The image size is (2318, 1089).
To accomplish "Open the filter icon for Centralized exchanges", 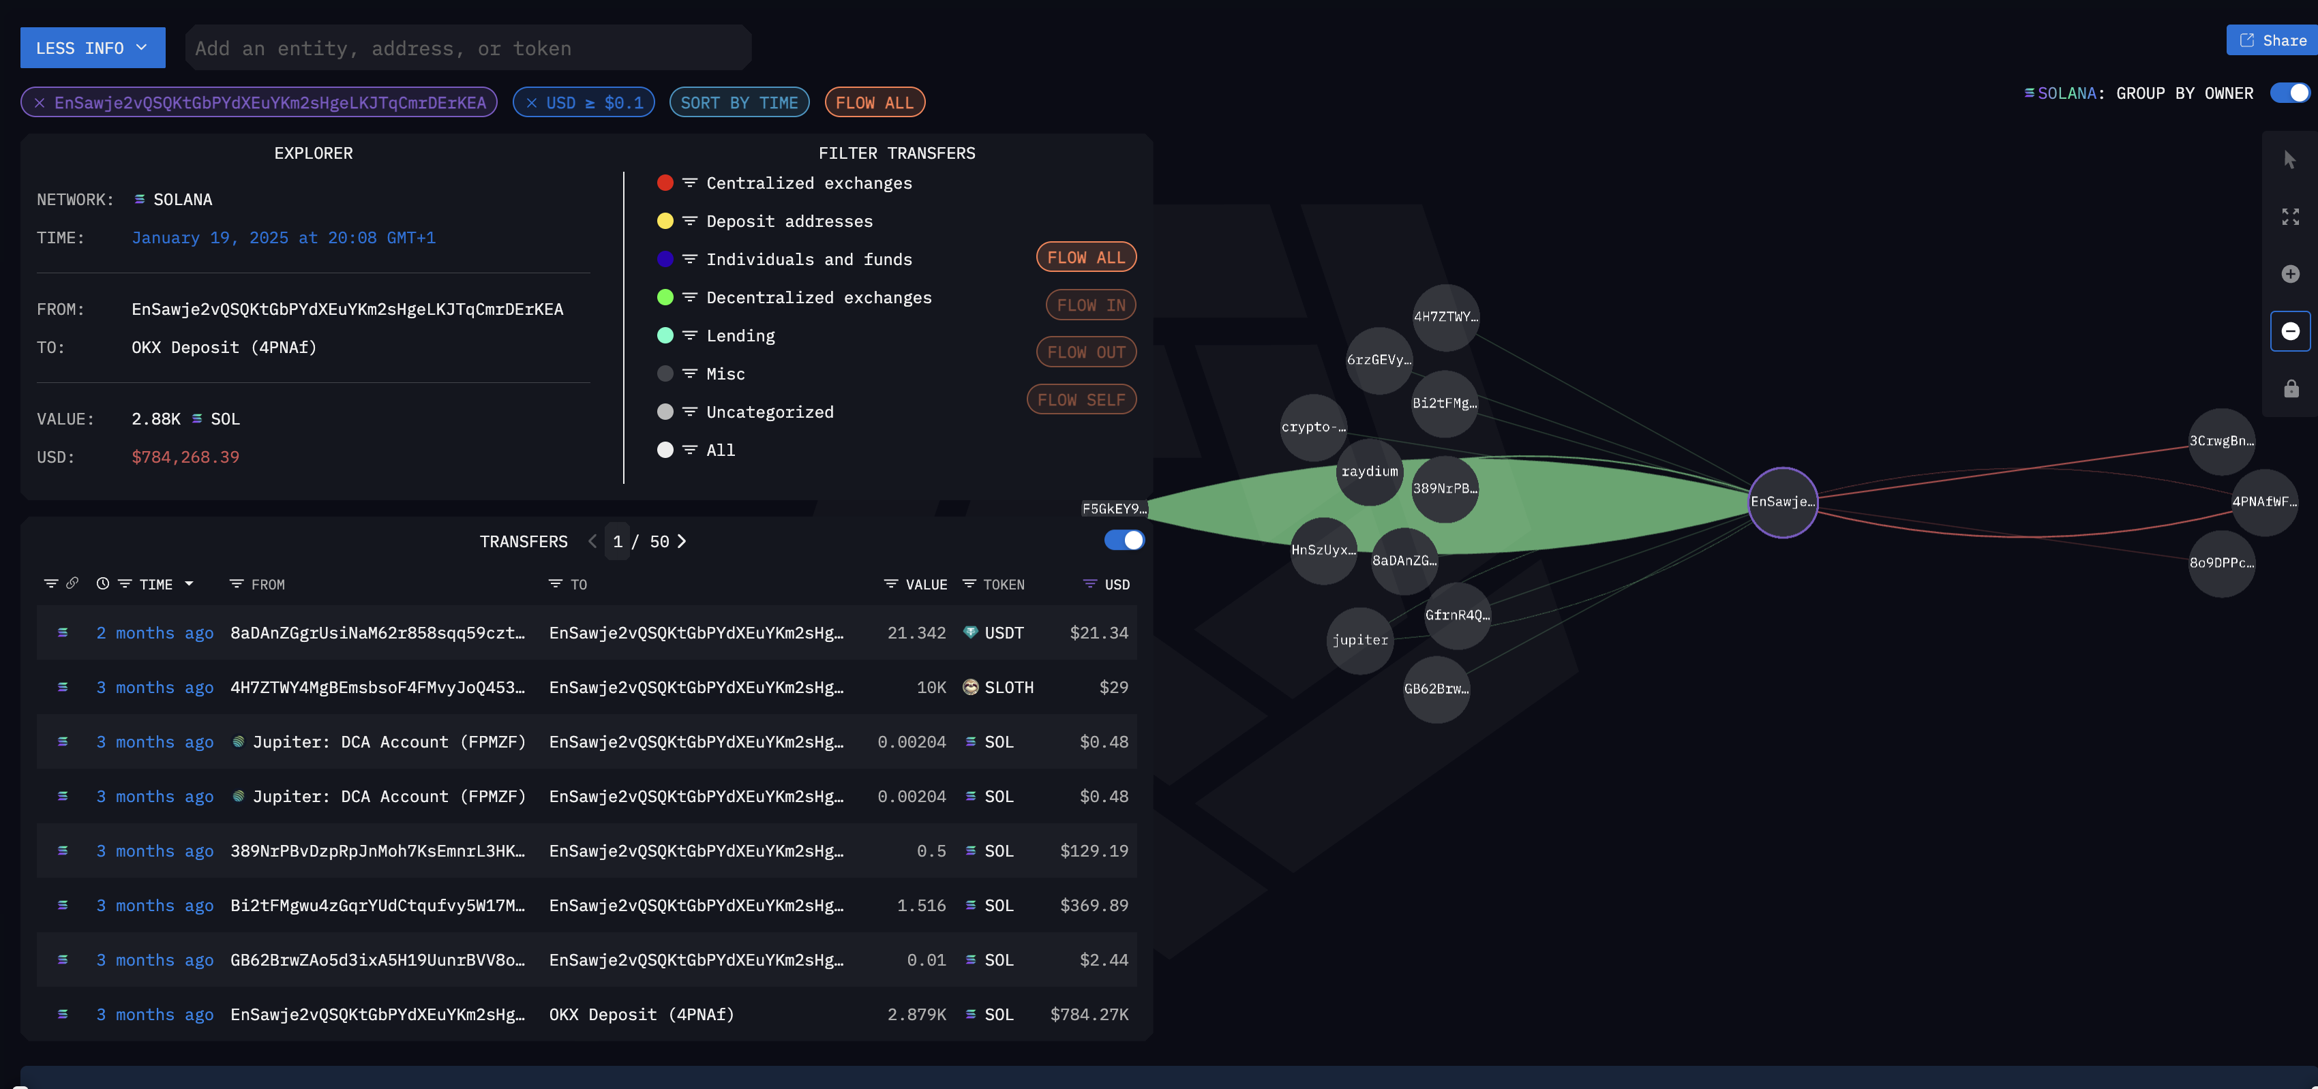I will point(689,183).
